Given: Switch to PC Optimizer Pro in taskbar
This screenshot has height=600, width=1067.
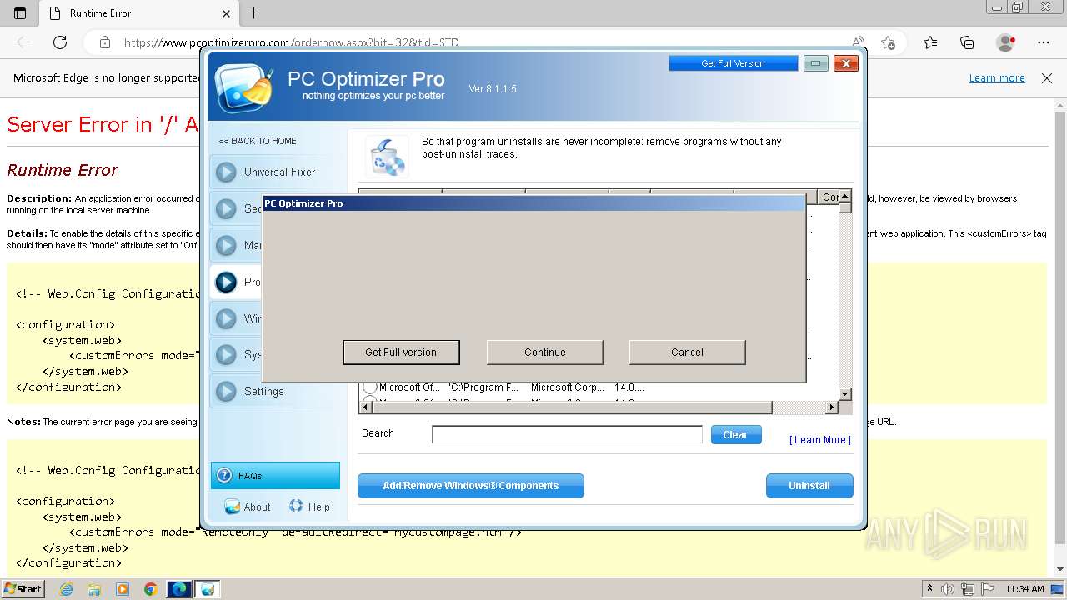Looking at the screenshot, I should pyautogui.click(x=208, y=589).
